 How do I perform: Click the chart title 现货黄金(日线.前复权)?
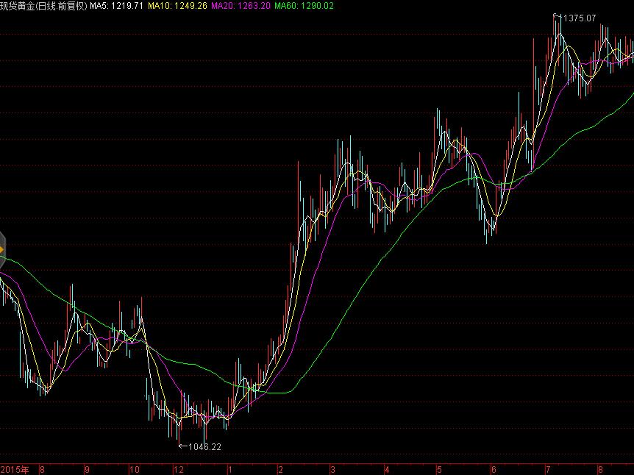click(43, 6)
